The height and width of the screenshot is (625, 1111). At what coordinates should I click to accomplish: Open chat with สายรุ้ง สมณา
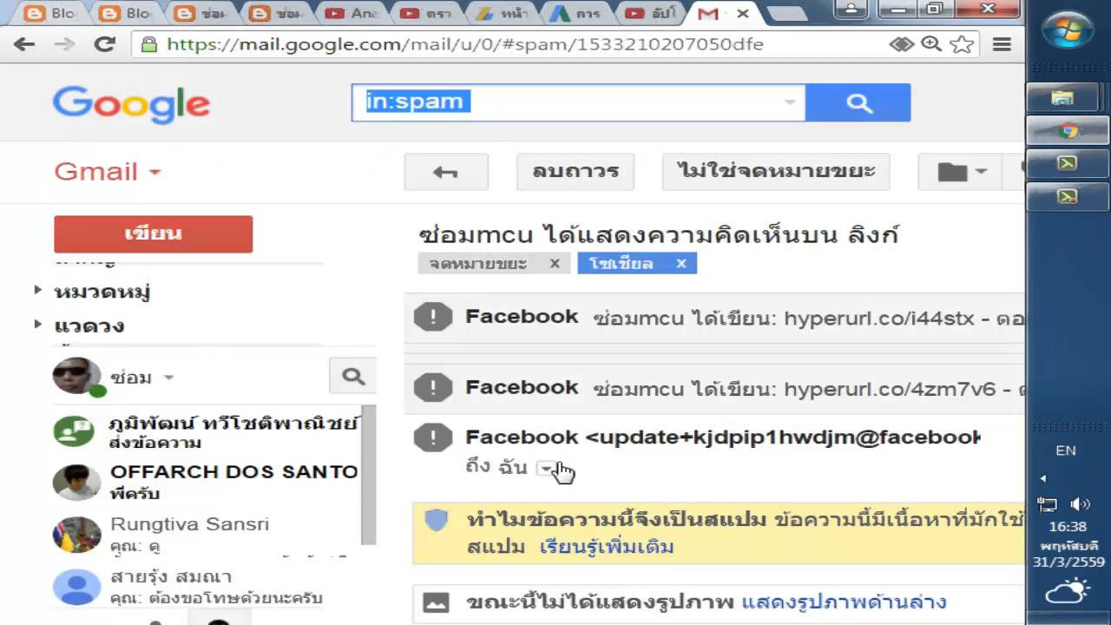[205, 587]
